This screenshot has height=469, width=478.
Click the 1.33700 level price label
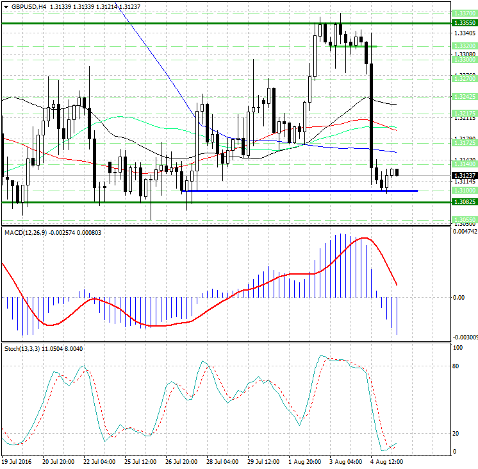(x=463, y=13)
